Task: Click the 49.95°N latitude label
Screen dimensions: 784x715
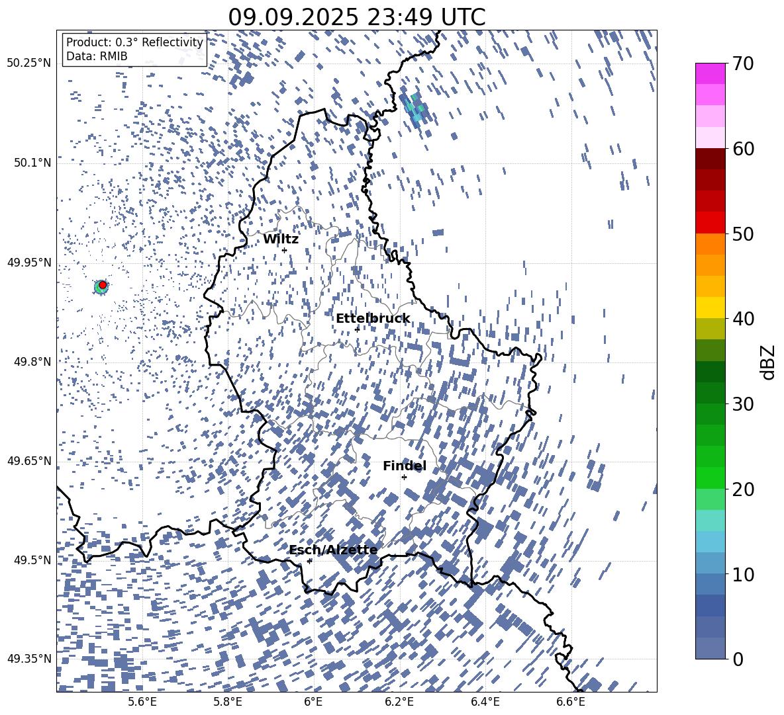Action: (29, 263)
